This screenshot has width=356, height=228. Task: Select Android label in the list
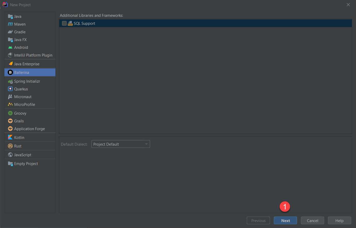coord(21,48)
